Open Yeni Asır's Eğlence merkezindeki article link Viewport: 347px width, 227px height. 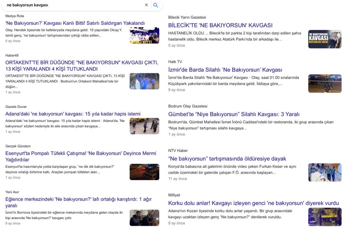coord(78,202)
